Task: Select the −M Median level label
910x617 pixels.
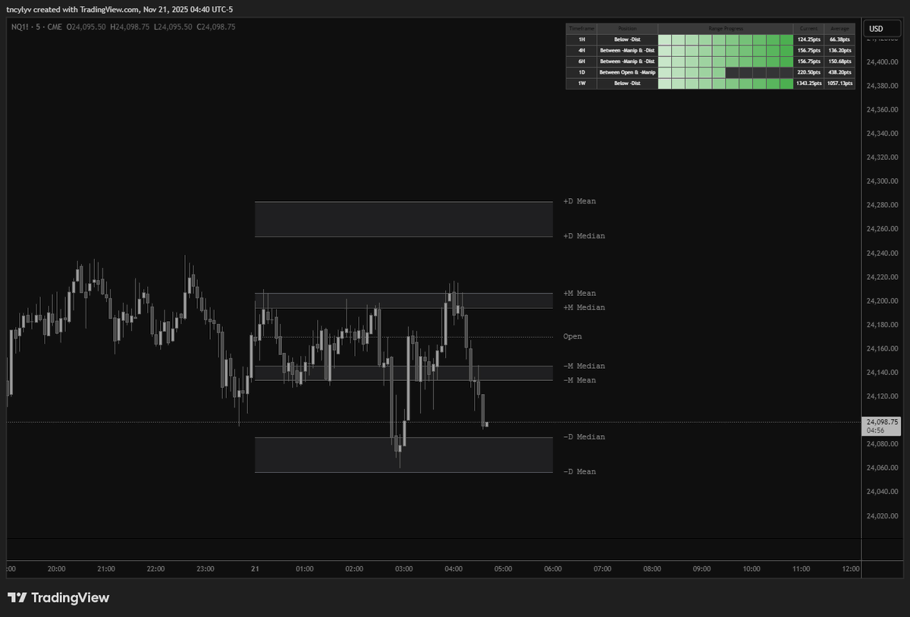Action: click(x=584, y=366)
